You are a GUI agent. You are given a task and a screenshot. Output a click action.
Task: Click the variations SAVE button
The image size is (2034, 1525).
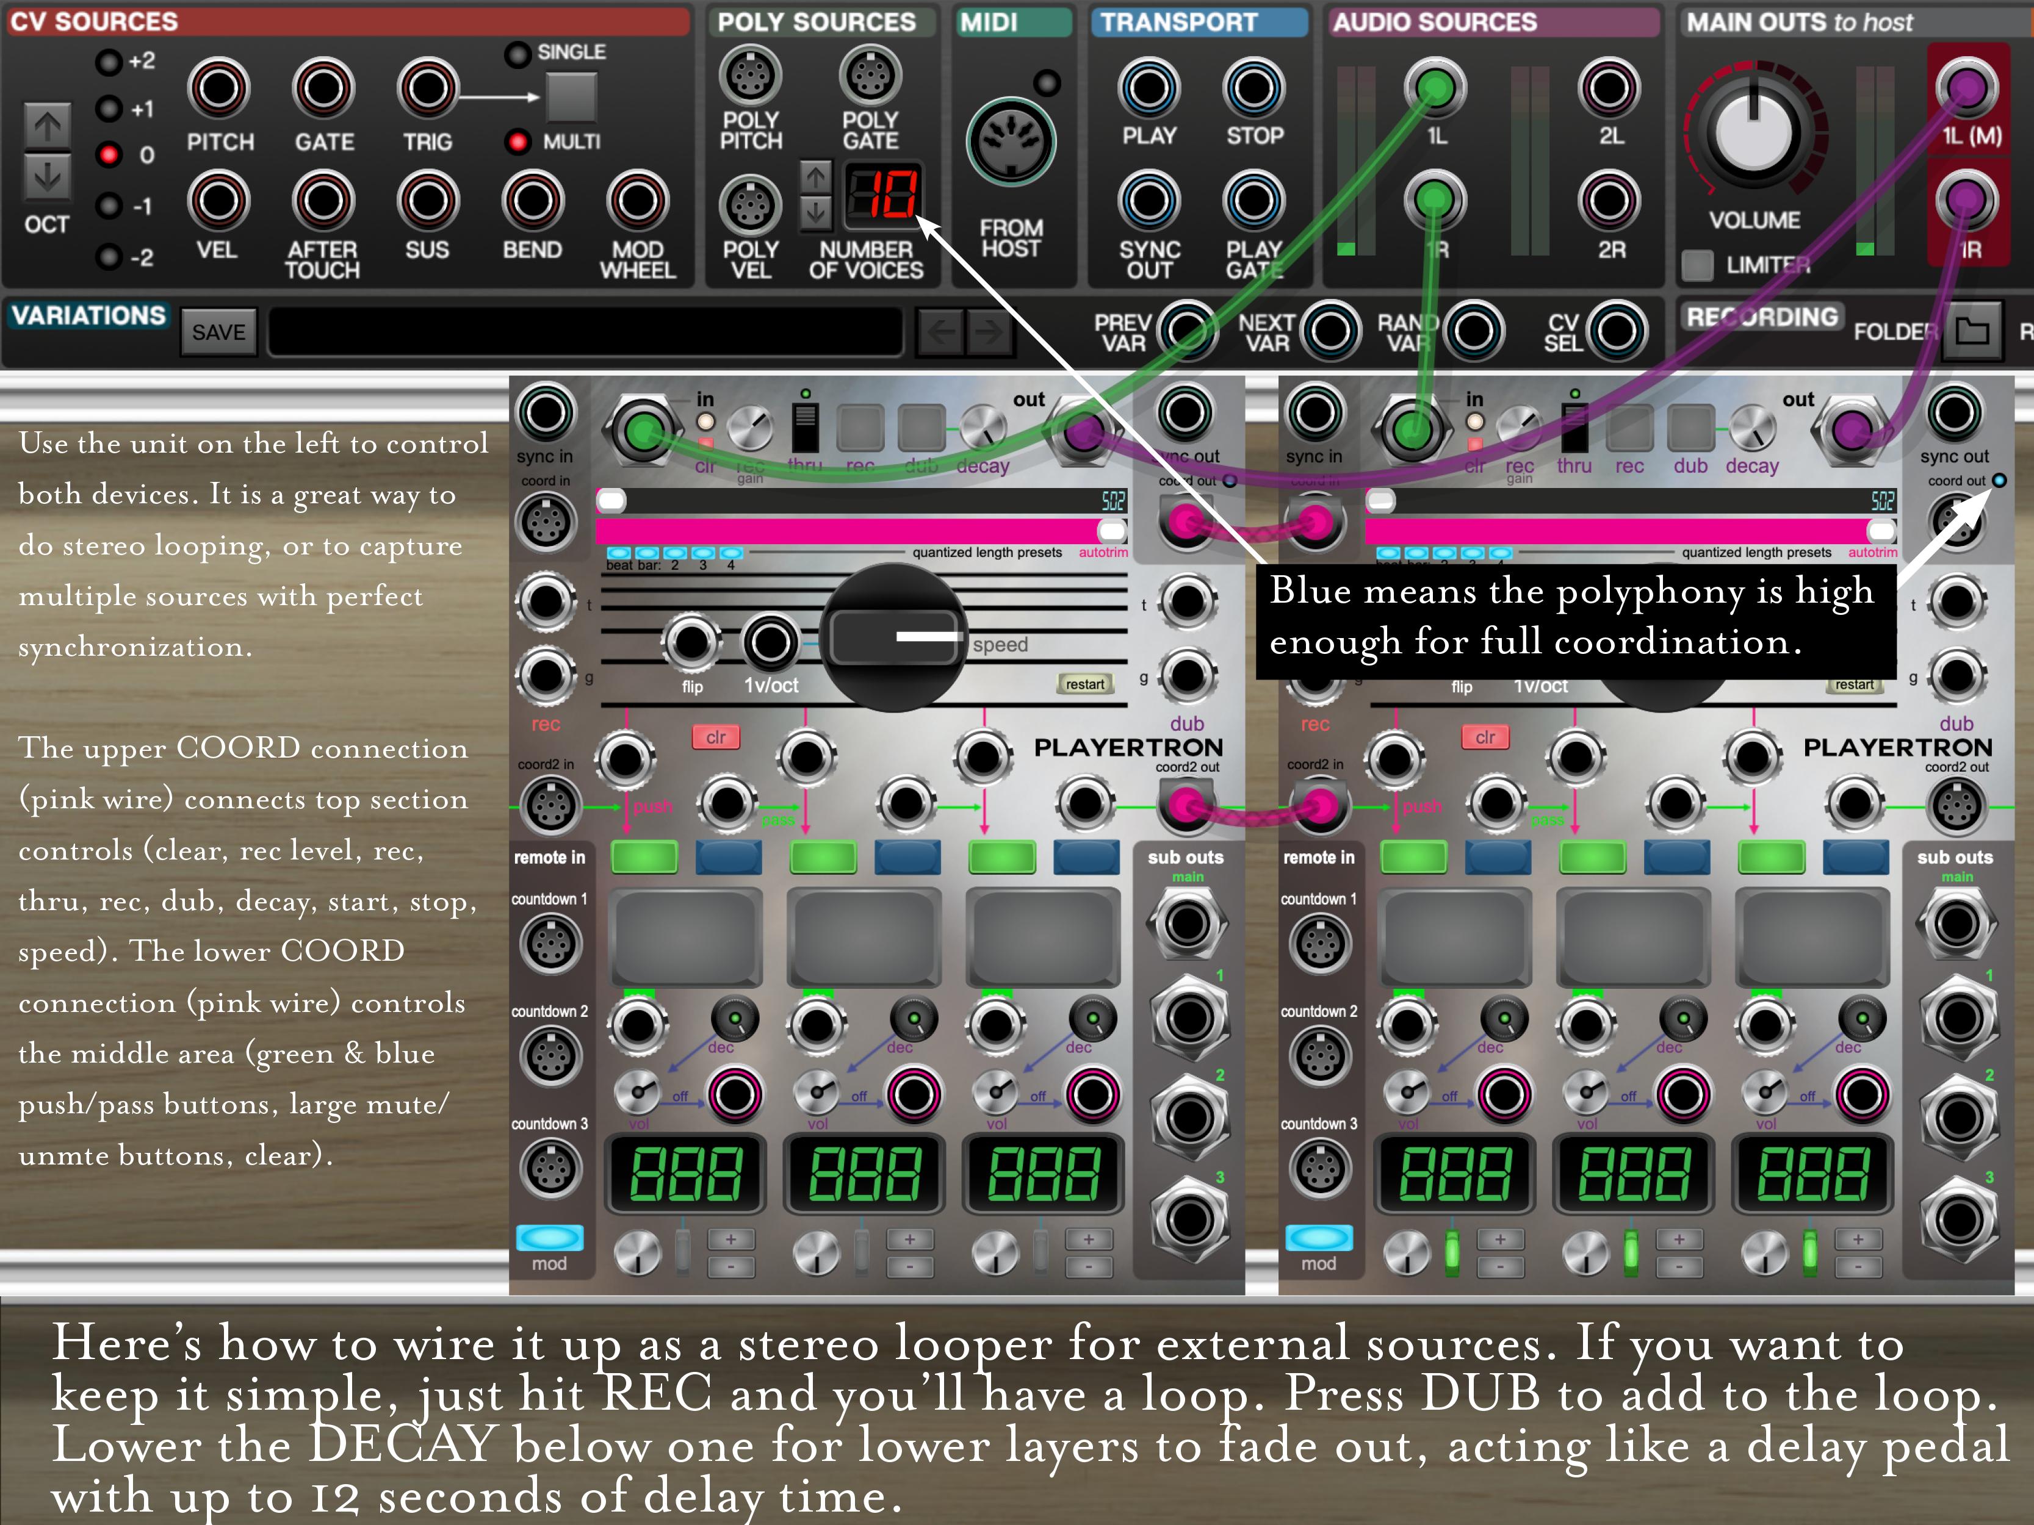pyautogui.click(x=218, y=332)
